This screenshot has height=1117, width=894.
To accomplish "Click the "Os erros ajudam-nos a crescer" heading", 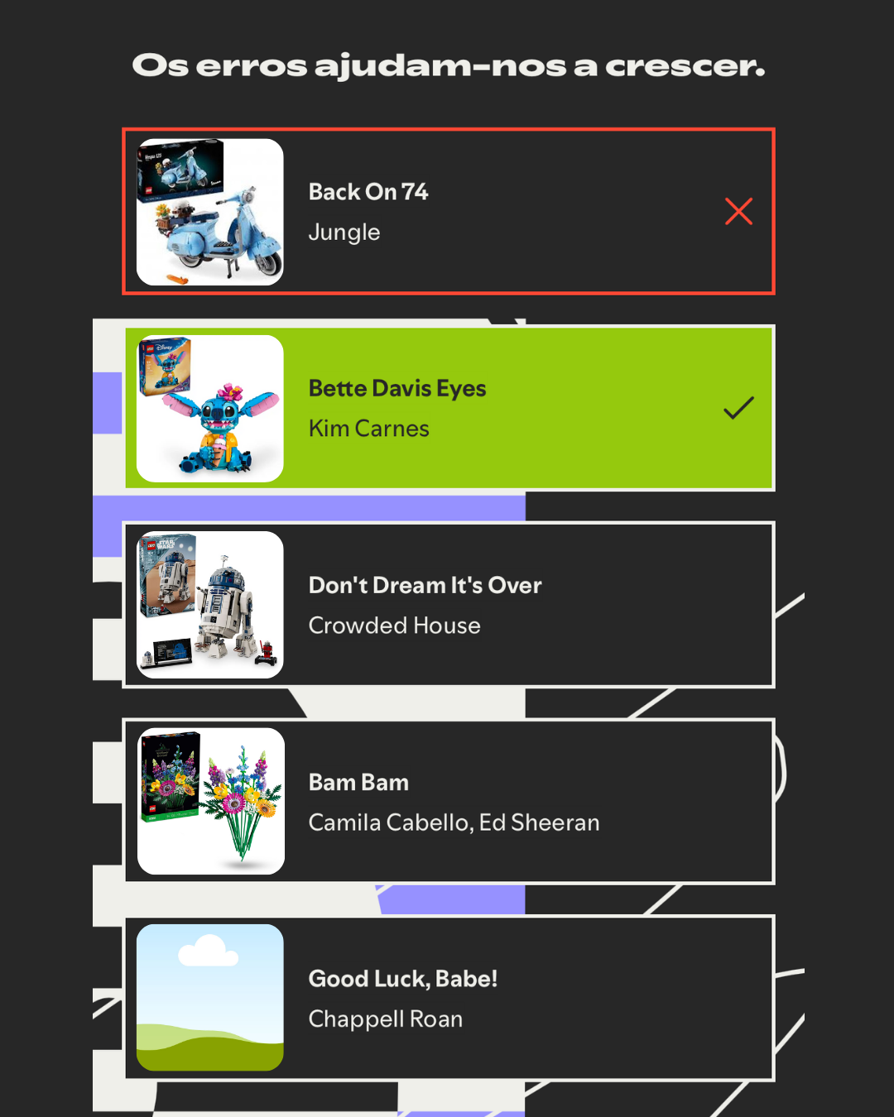I will coord(448,66).
